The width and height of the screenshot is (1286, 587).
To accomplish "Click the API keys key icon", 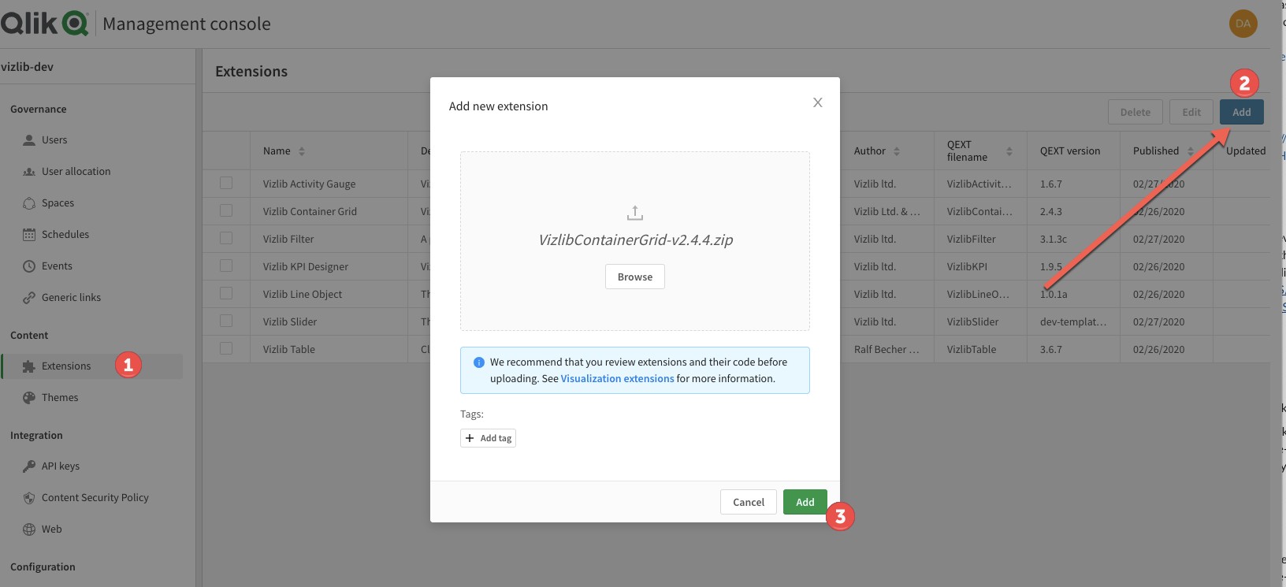I will pos(29,466).
